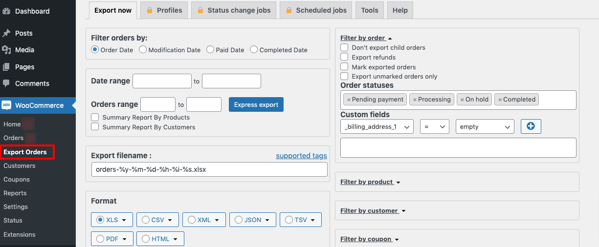Open the _billing_address_1 custom field dropdown
This screenshot has width=599, height=247.
(377, 126)
